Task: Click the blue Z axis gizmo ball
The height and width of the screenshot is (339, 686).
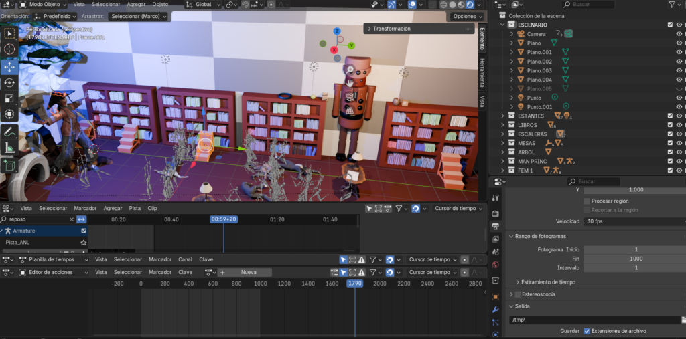Action: (337, 31)
